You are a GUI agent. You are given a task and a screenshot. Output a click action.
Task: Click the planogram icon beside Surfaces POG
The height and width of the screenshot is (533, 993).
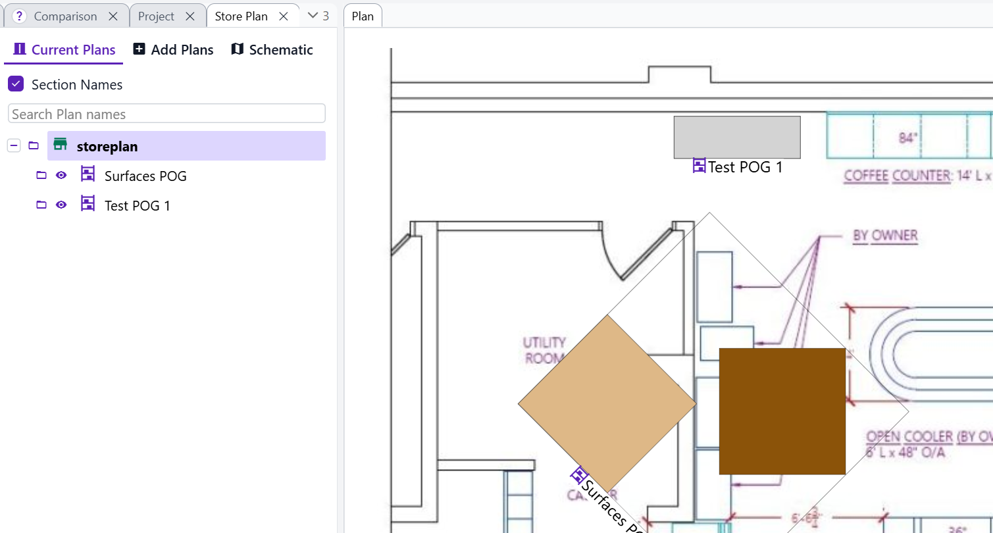88,175
